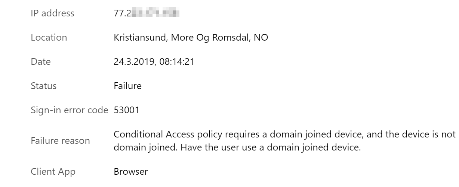The width and height of the screenshot is (459, 187).
Task: Select the Failure status value
Action: (x=127, y=86)
